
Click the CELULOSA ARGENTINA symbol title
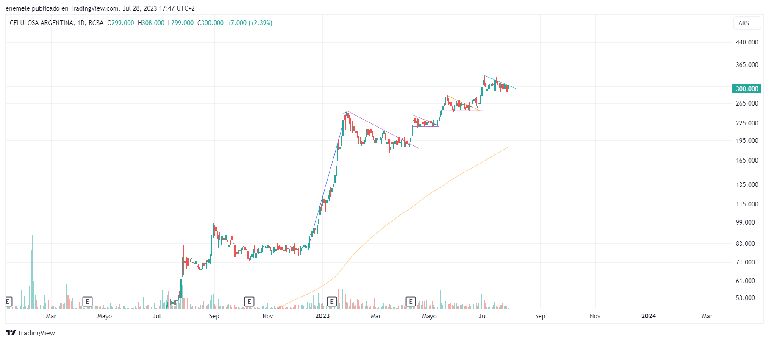42,23
